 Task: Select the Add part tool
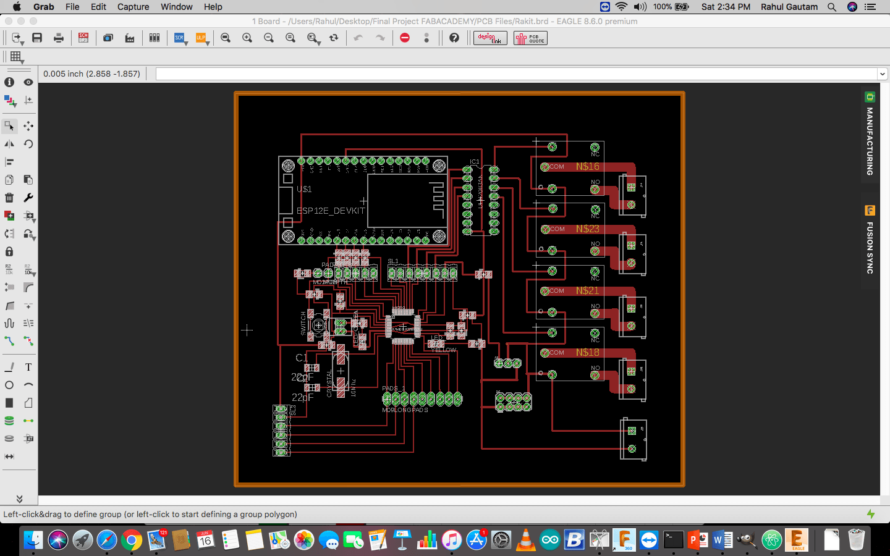pos(9,216)
